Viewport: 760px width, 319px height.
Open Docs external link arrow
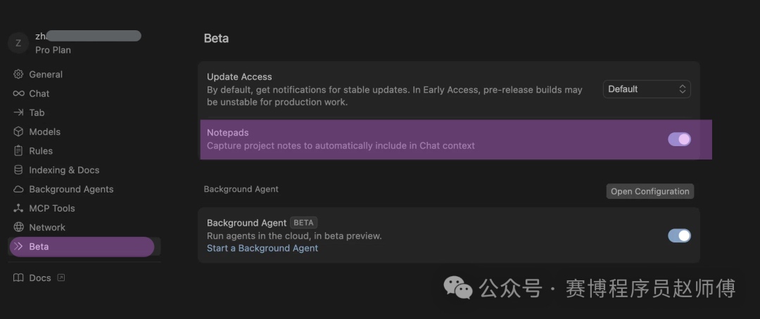pos(61,278)
